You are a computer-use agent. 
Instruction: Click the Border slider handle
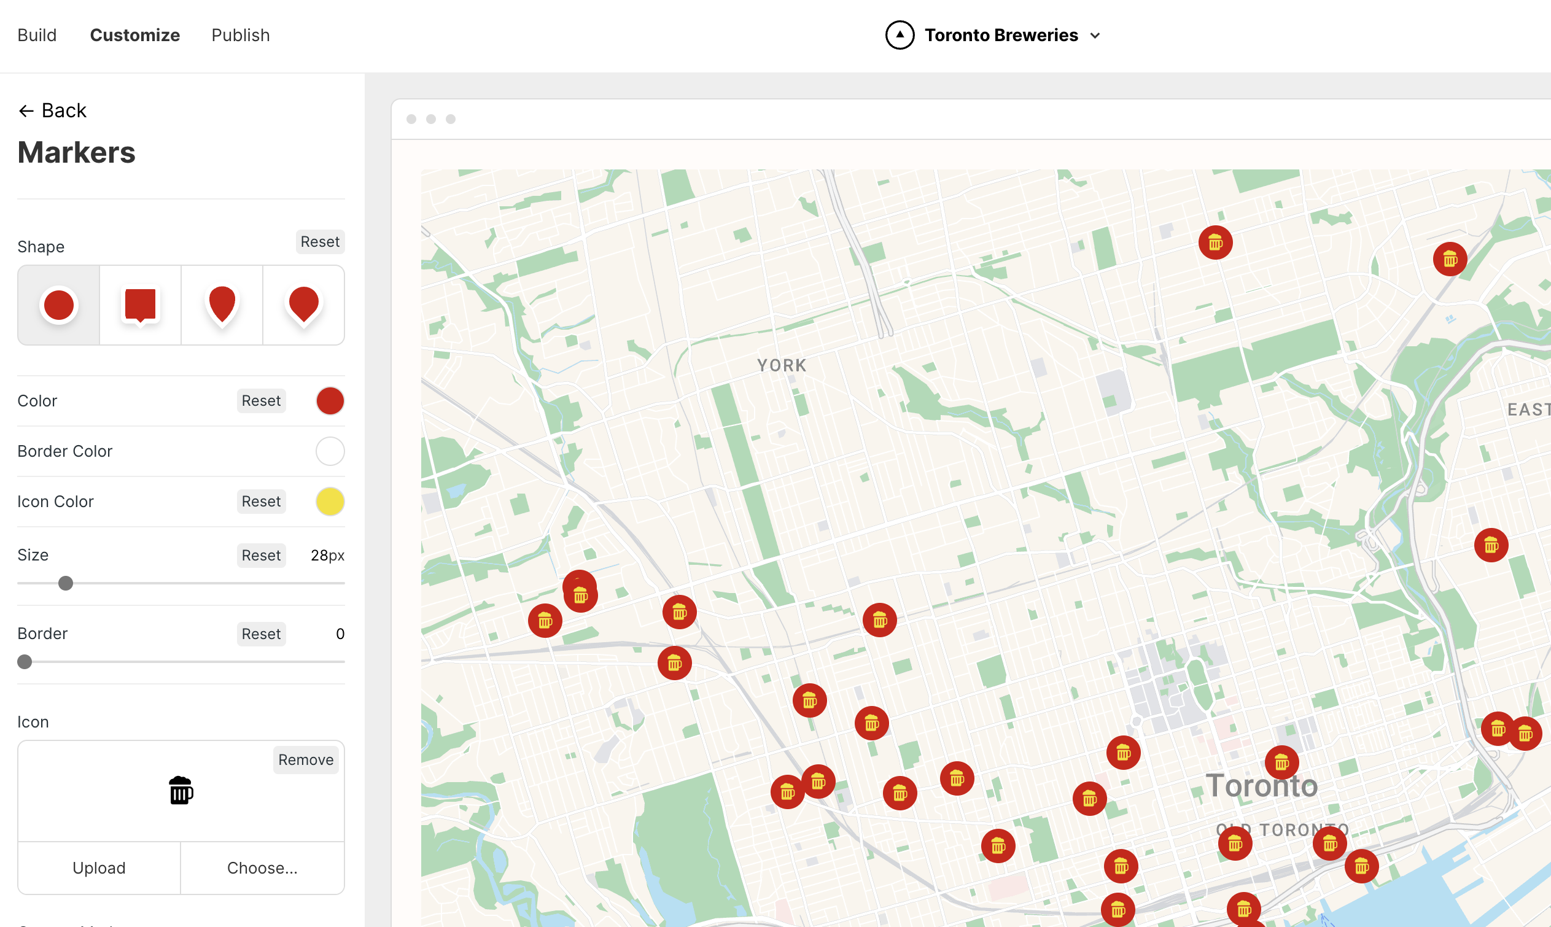(x=25, y=662)
